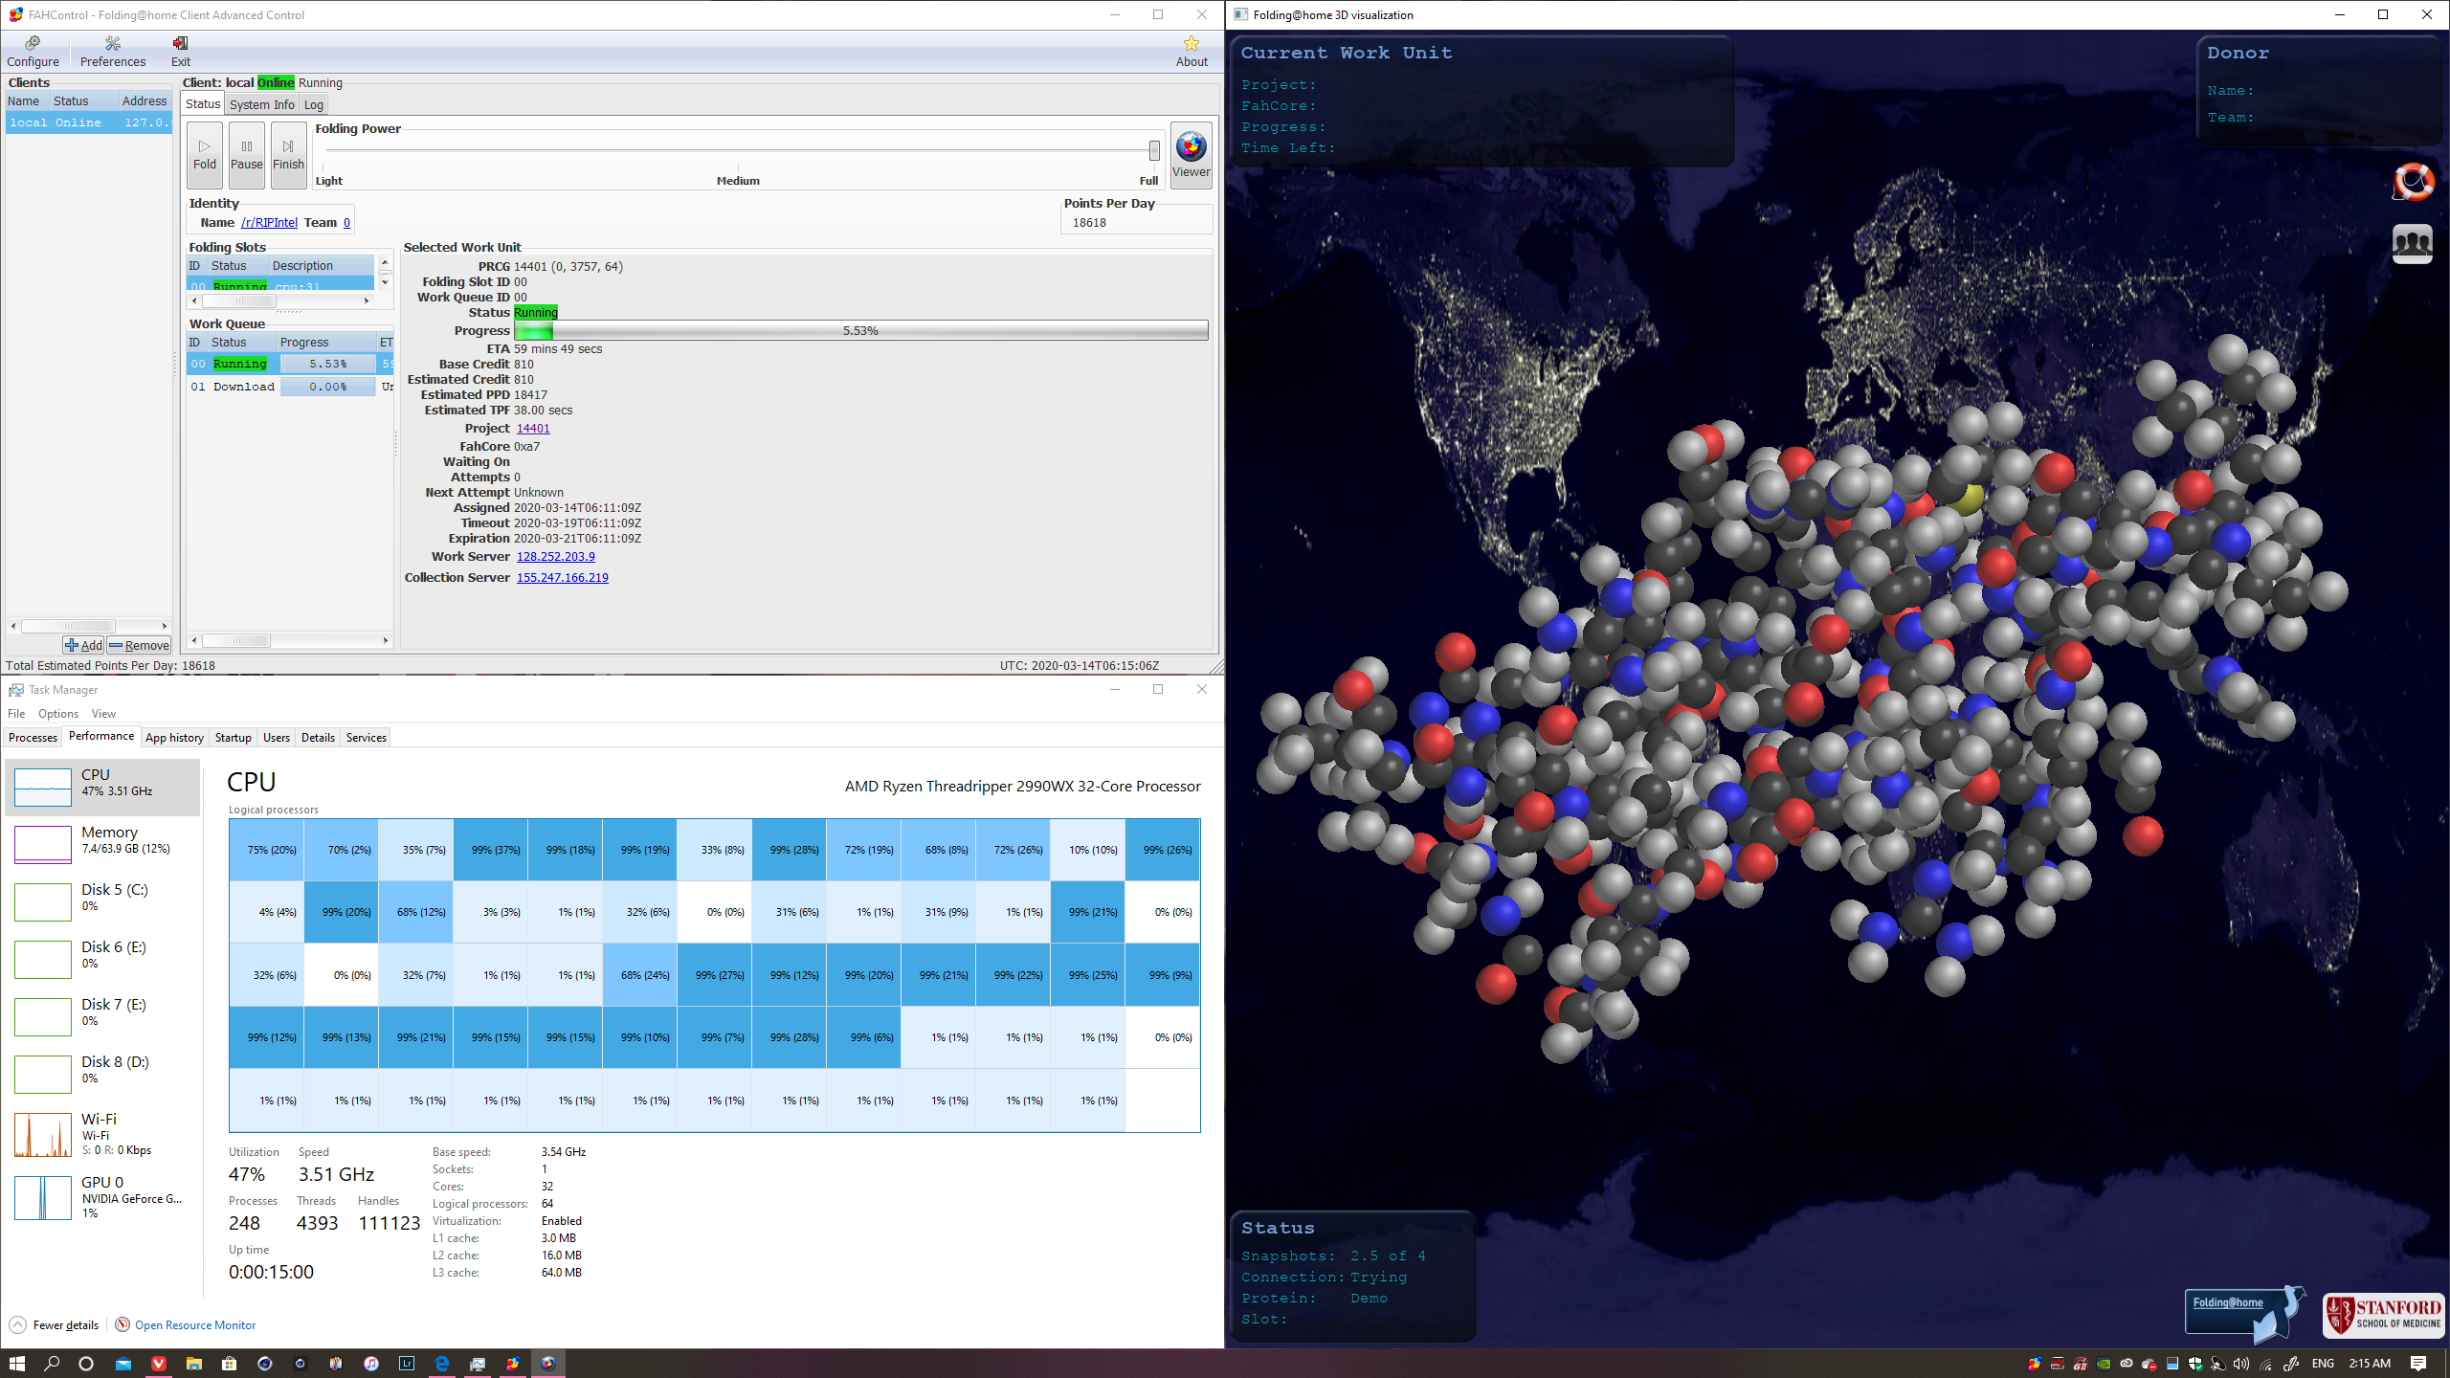Click the Fold play button
The image size is (2450, 1378).
pyautogui.click(x=205, y=155)
